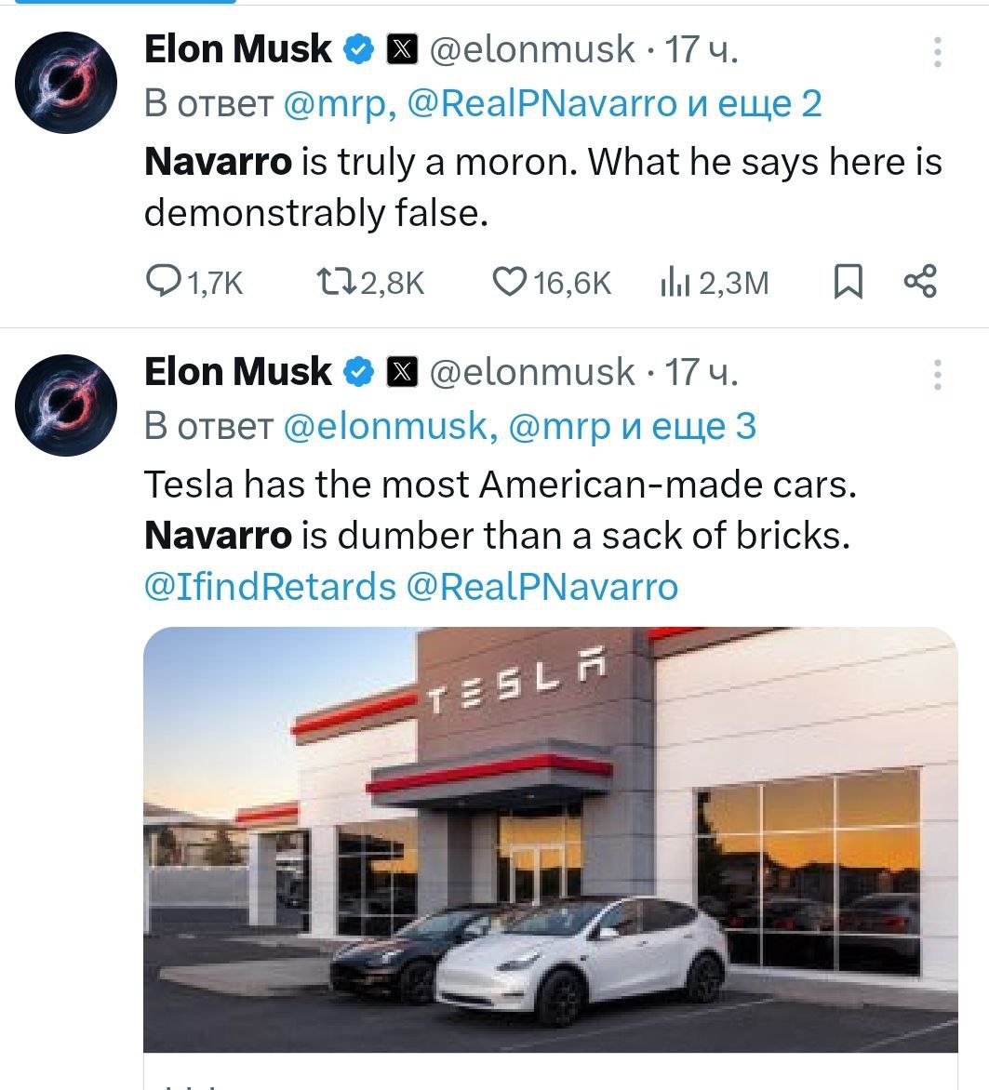Bookmark the tweet with bookmark icon

pyautogui.click(x=849, y=281)
